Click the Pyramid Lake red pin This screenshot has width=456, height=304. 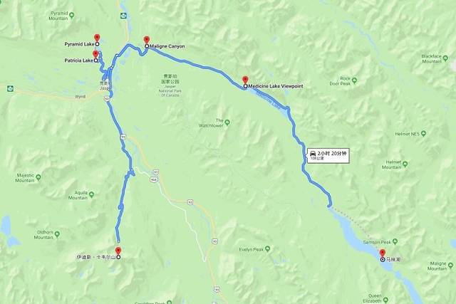(x=97, y=38)
